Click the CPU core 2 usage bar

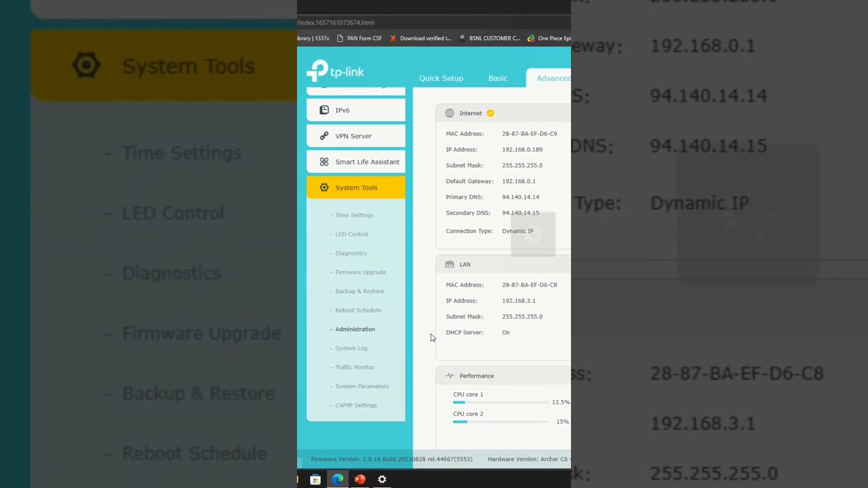point(500,422)
